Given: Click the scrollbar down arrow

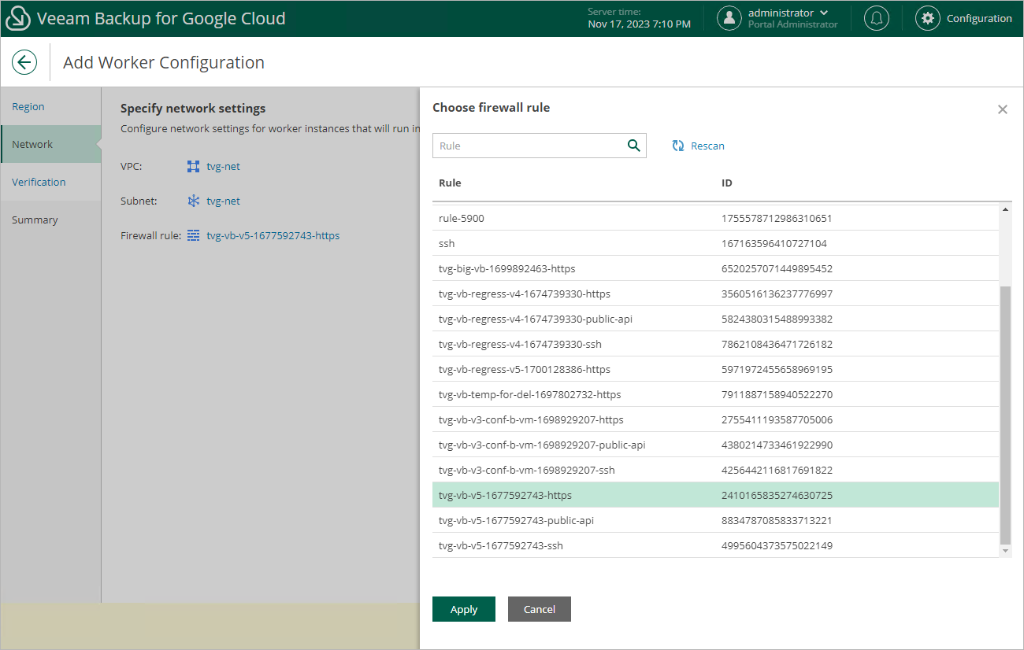Looking at the screenshot, I should (x=1005, y=552).
